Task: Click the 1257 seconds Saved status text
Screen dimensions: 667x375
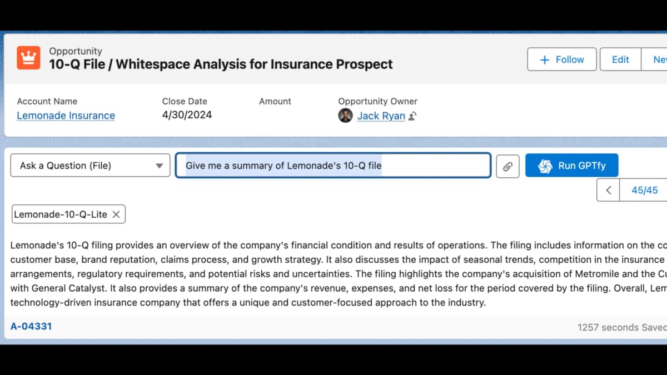Action: [x=621, y=327]
